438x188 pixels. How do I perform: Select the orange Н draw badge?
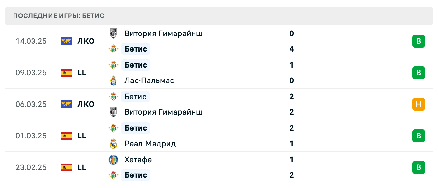419,104
